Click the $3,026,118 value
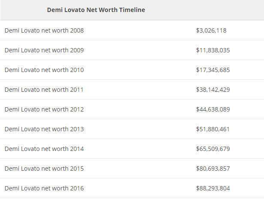264x199 pixels. 211,30
